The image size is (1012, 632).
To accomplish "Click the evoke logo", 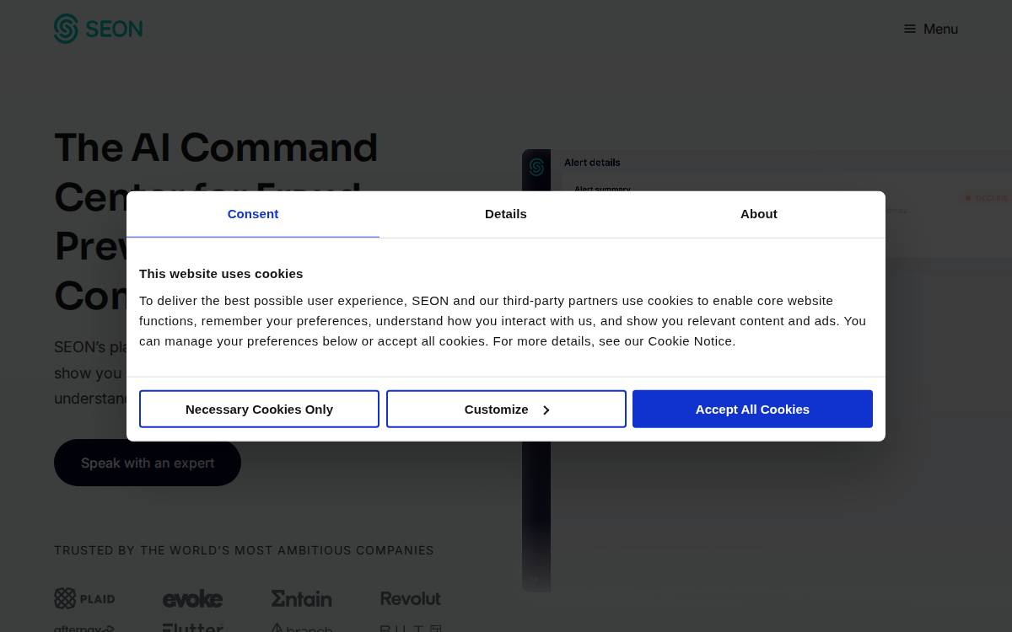I will (192, 599).
